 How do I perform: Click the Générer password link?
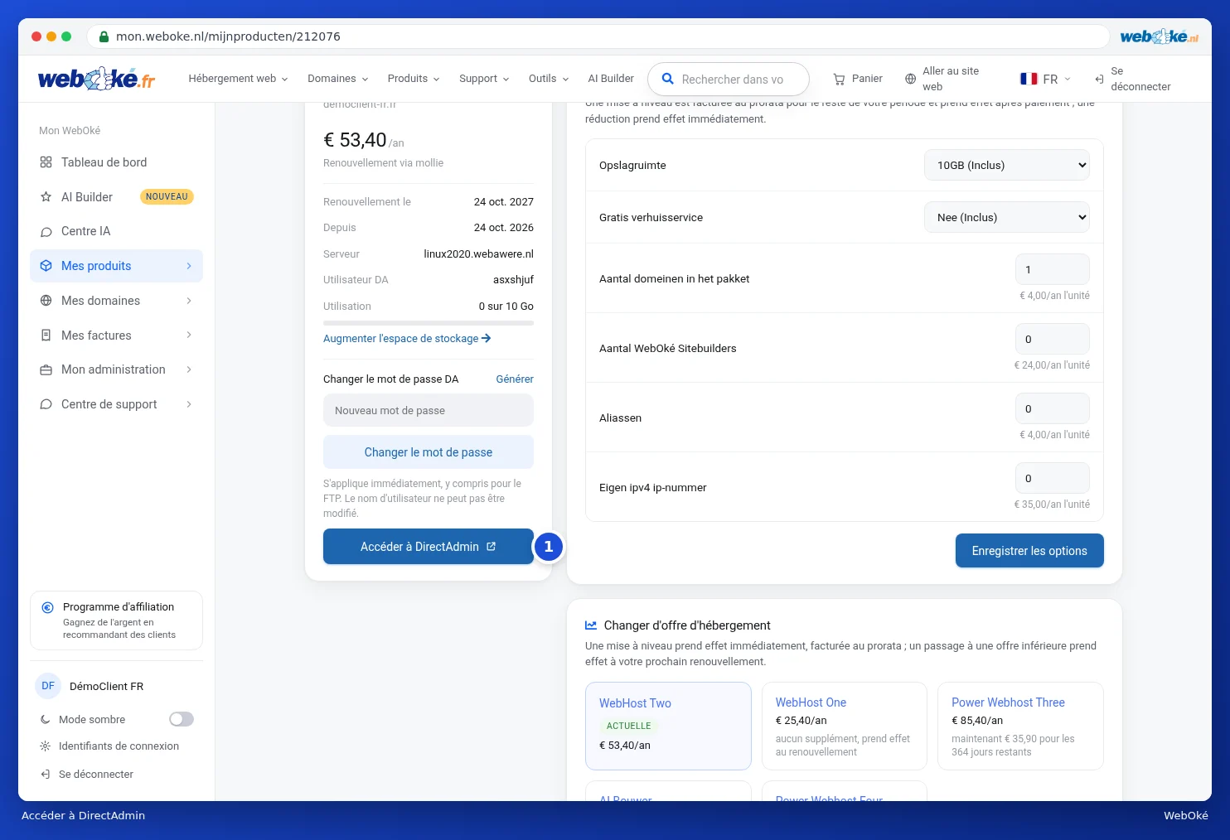(515, 379)
